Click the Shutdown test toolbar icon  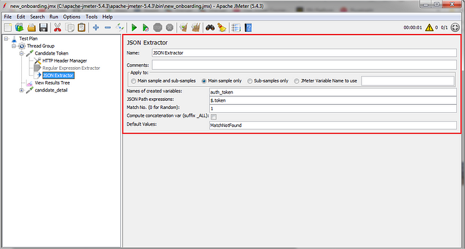169,28
